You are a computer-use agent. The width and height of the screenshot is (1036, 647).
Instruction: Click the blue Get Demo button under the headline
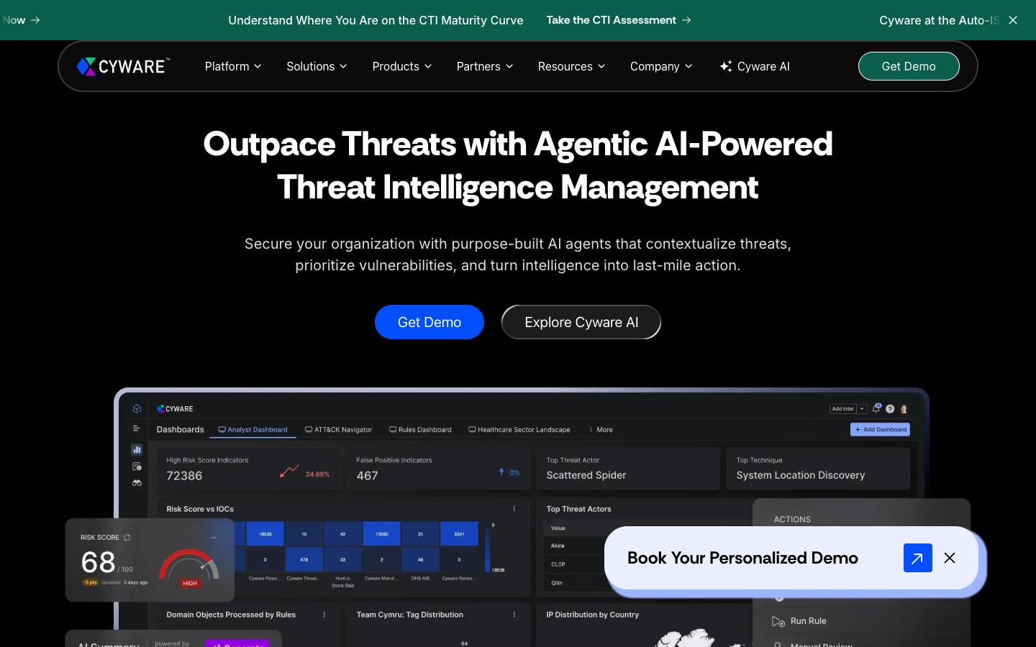point(430,322)
